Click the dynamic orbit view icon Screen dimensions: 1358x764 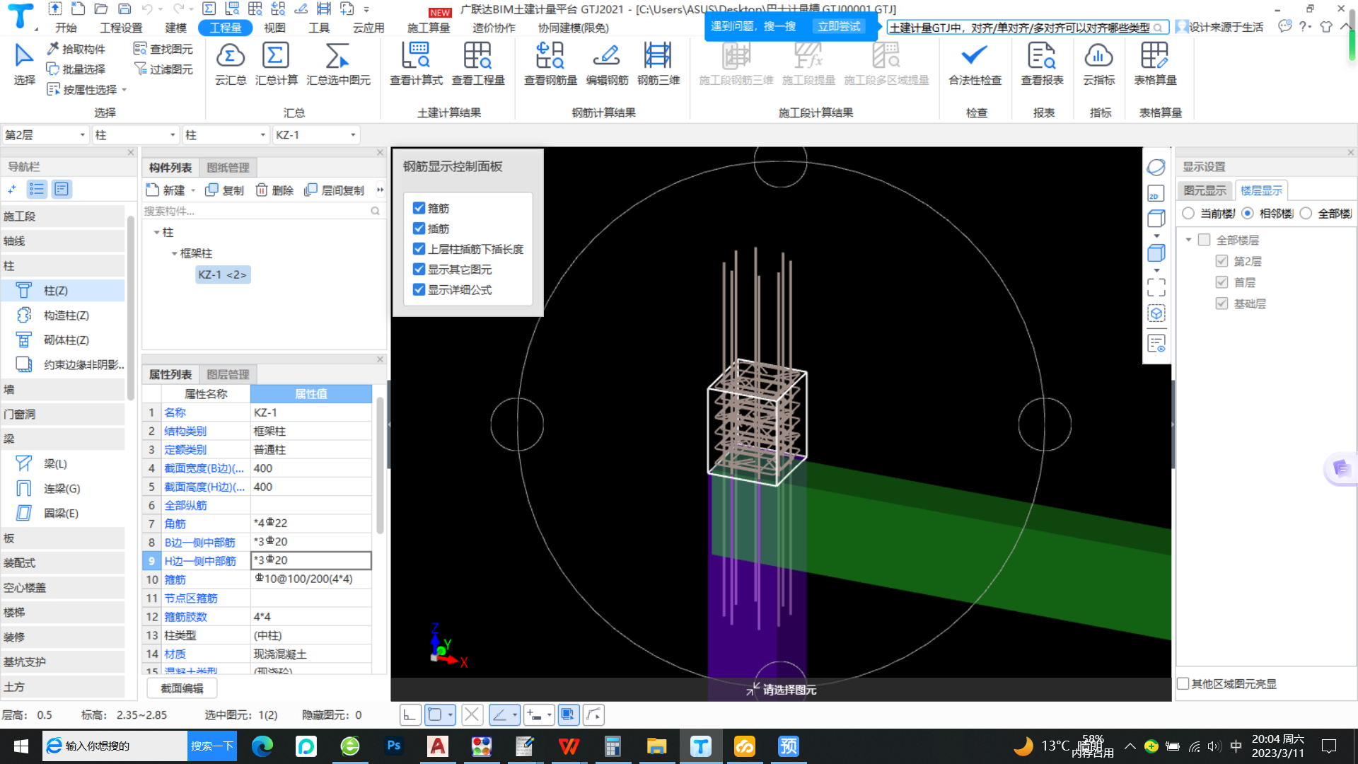[1156, 168]
